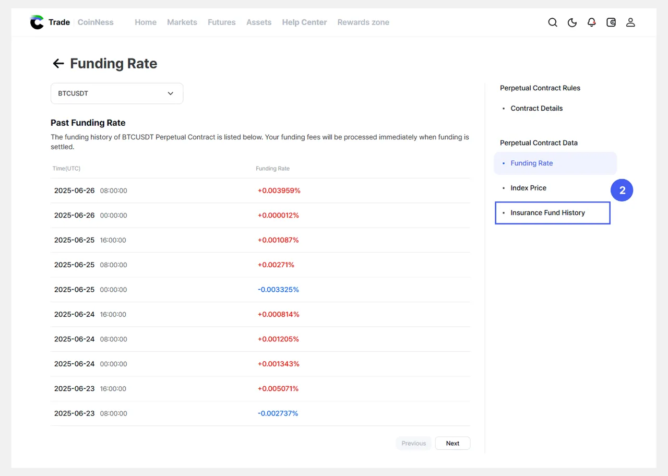Image resolution: width=668 pixels, height=476 pixels.
Task: Visit the Rewards zone link
Action: click(363, 22)
